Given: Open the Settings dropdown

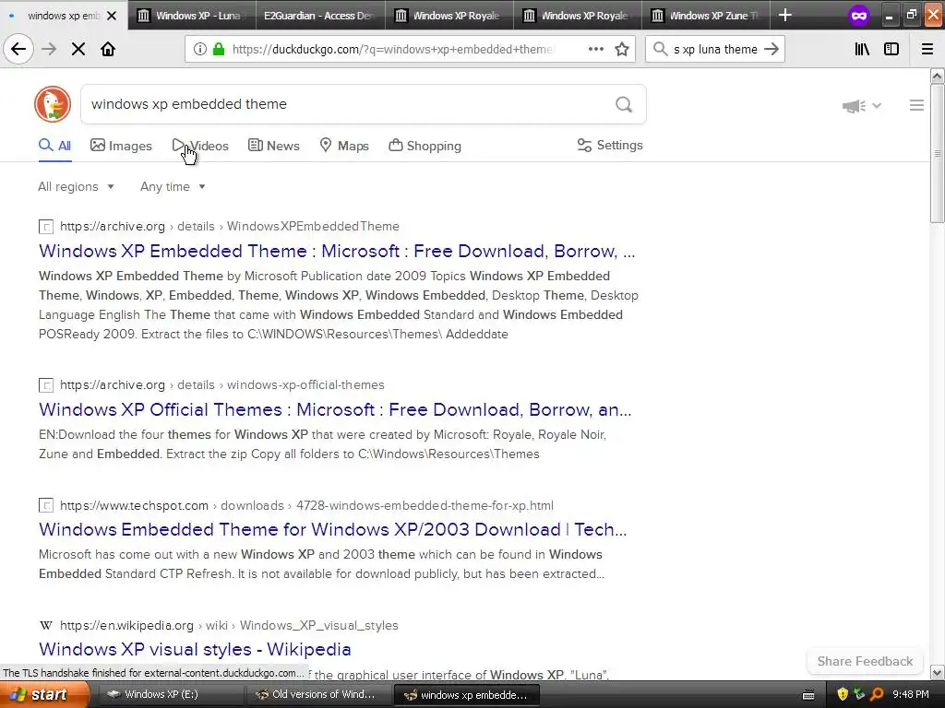Looking at the screenshot, I should coord(610,145).
